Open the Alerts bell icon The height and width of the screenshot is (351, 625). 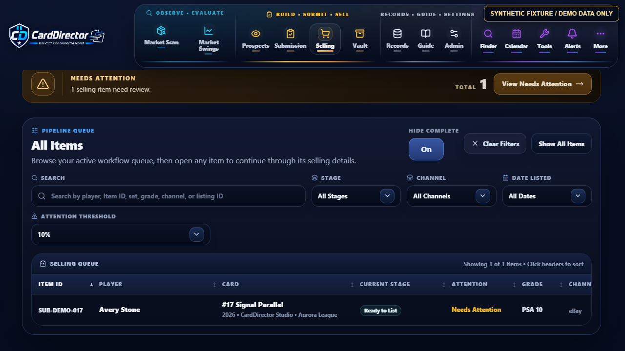572,34
